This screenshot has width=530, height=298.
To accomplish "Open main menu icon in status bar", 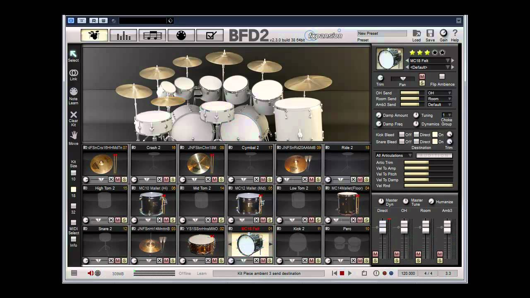I will point(74,273).
